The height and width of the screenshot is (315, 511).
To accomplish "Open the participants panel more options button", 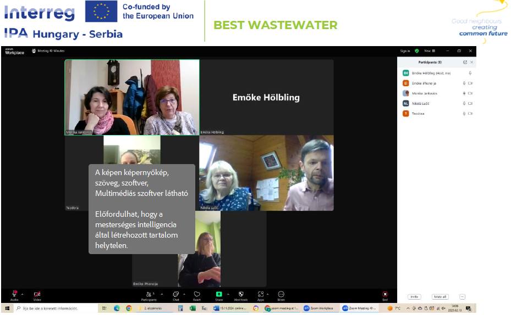I will [x=462, y=296].
